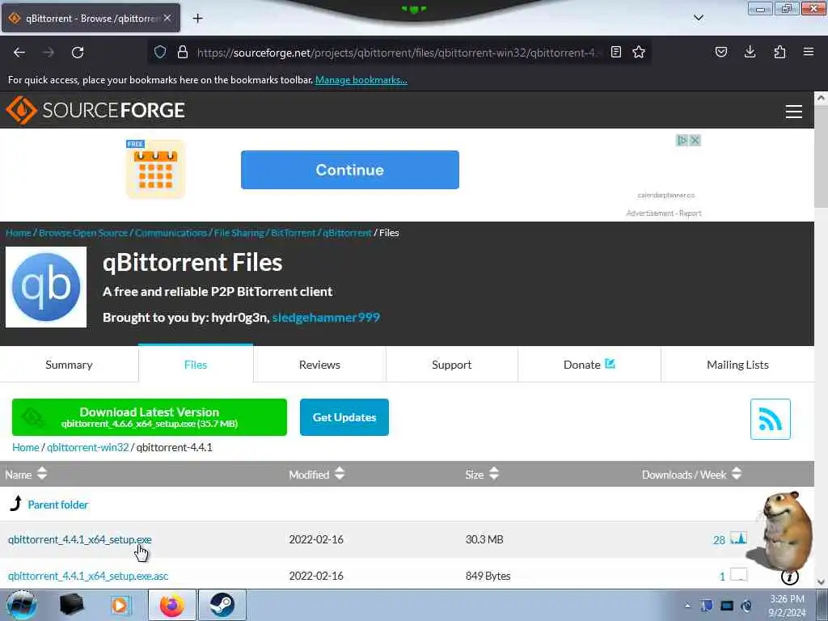Open Steam from the taskbar
Image resolution: width=828 pixels, height=621 pixels.
pyautogui.click(x=222, y=605)
